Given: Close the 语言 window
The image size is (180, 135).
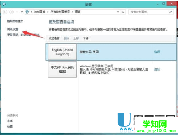Looking at the screenshot, I should [x=172, y=4].
